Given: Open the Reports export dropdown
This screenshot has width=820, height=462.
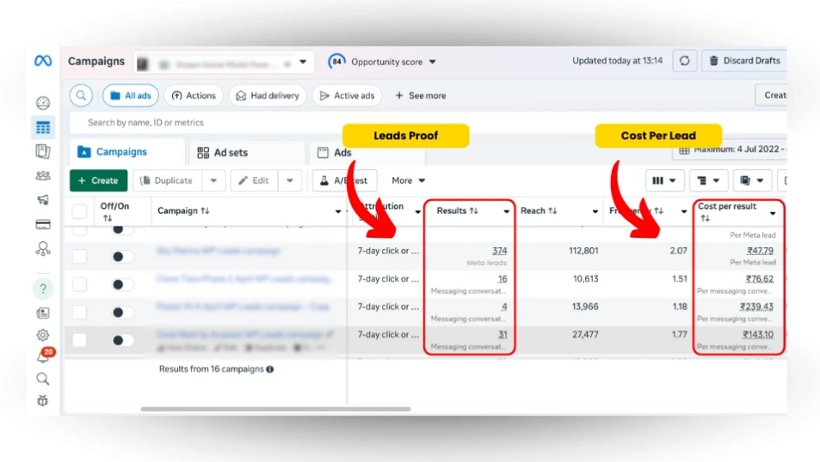Looking at the screenshot, I should pyautogui.click(x=752, y=180).
